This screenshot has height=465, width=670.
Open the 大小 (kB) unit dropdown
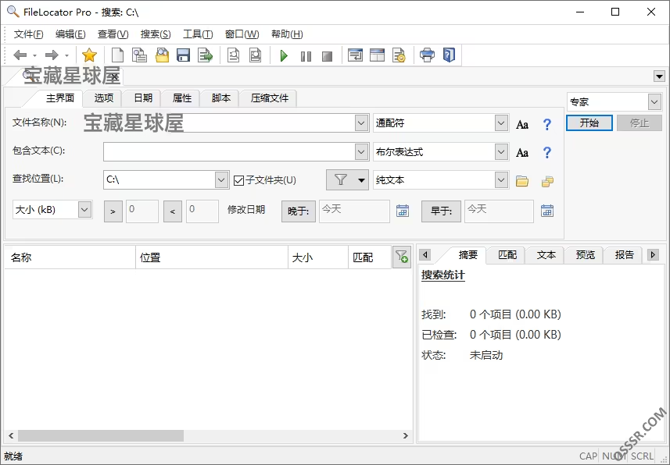[84, 209]
